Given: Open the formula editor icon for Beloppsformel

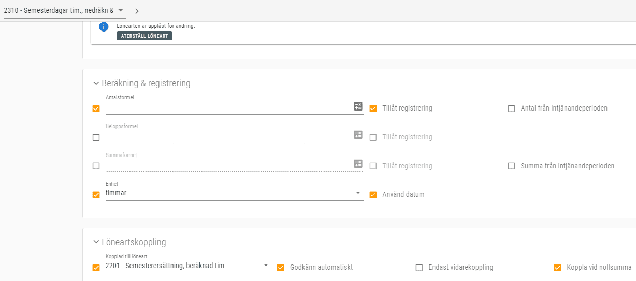Looking at the screenshot, I should coord(358,135).
